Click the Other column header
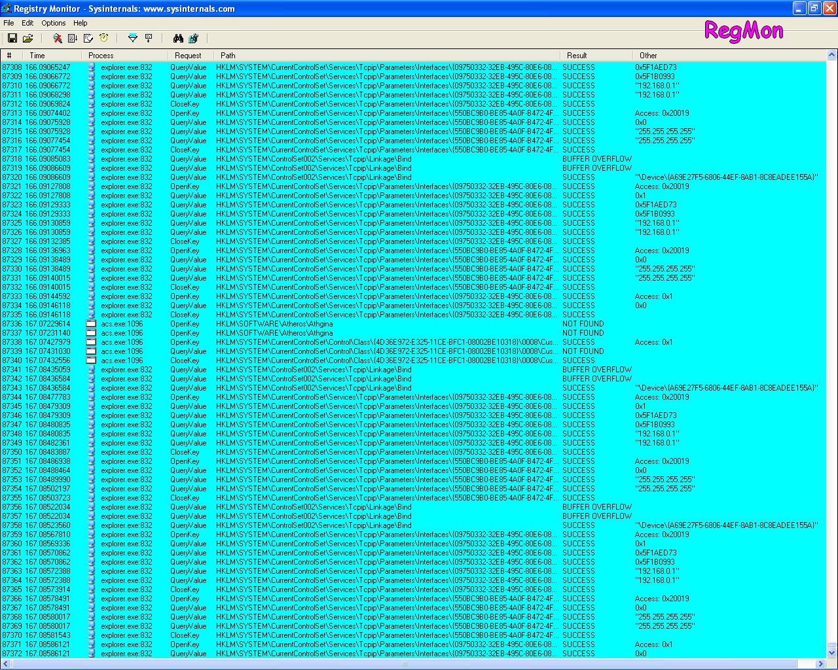The height and width of the screenshot is (670, 838). pos(729,56)
